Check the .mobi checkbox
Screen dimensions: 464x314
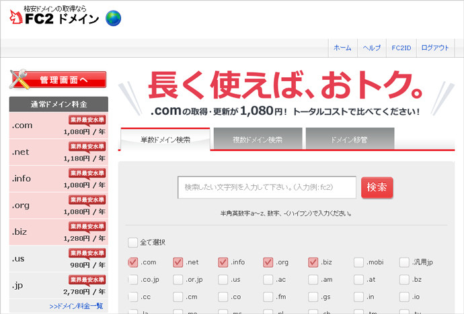[x=358, y=262]
